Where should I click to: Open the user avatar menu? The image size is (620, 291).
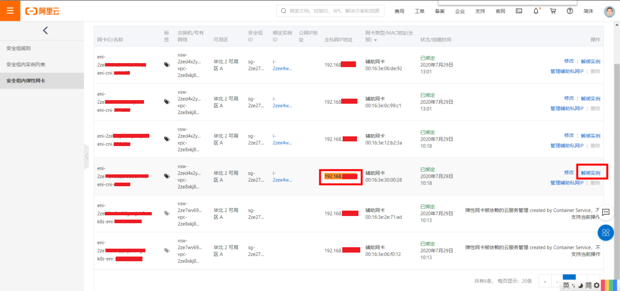609,11
